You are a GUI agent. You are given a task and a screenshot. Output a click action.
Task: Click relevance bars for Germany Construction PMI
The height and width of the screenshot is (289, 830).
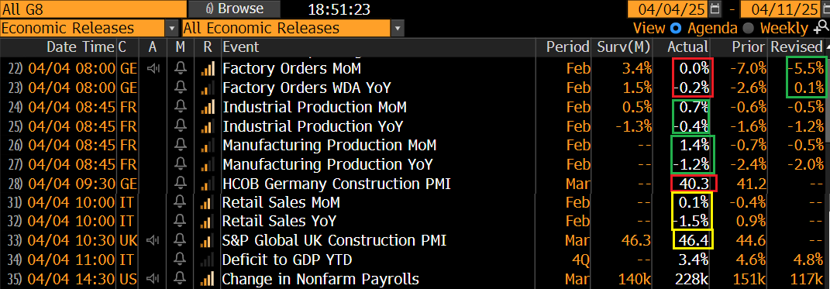pos(208,184)
